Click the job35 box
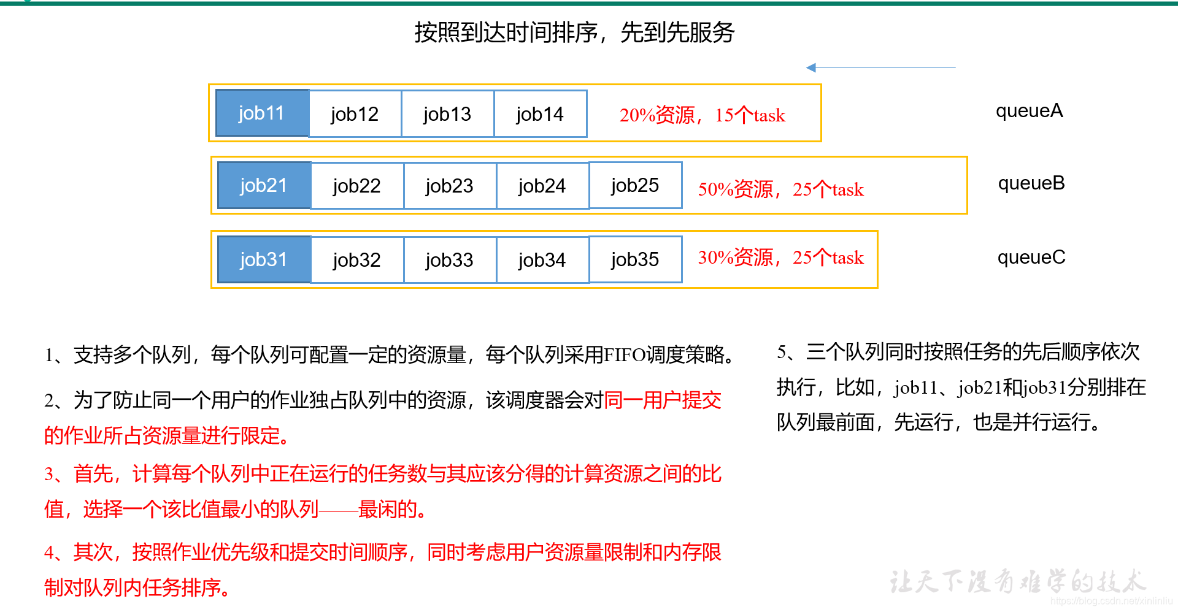Image resolution: width=1178 pixels, height=612 pixels. (x=636, y=259)
